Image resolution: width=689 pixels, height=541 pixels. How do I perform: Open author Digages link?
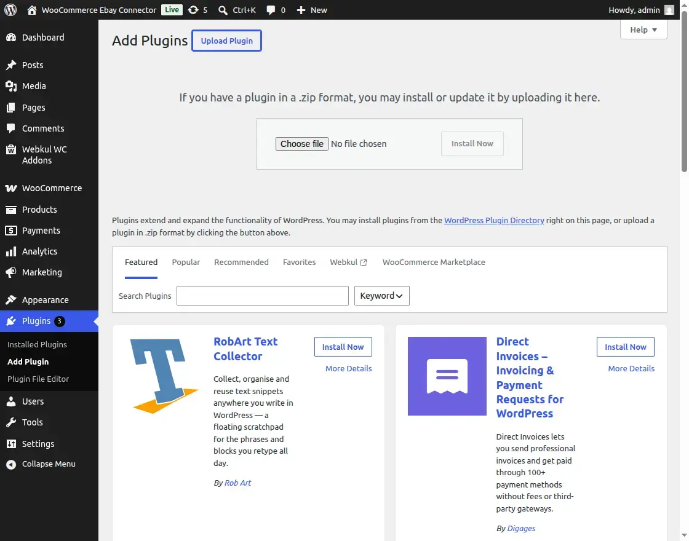pyautogui.click(x=521, y=528)
